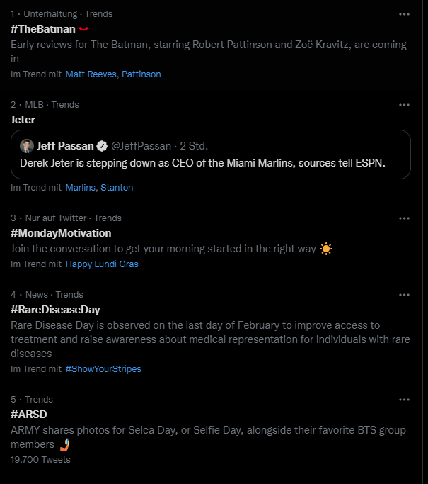This screenshot has height=484, width=428.
Task: Open the Happy Lundi Gras trend
Action: (102, 264)
